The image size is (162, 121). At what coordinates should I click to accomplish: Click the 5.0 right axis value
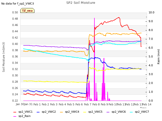(151, 56)
